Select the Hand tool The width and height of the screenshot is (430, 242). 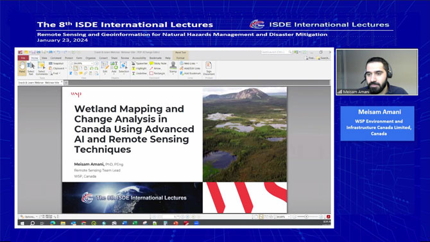[x=22, y=68]
